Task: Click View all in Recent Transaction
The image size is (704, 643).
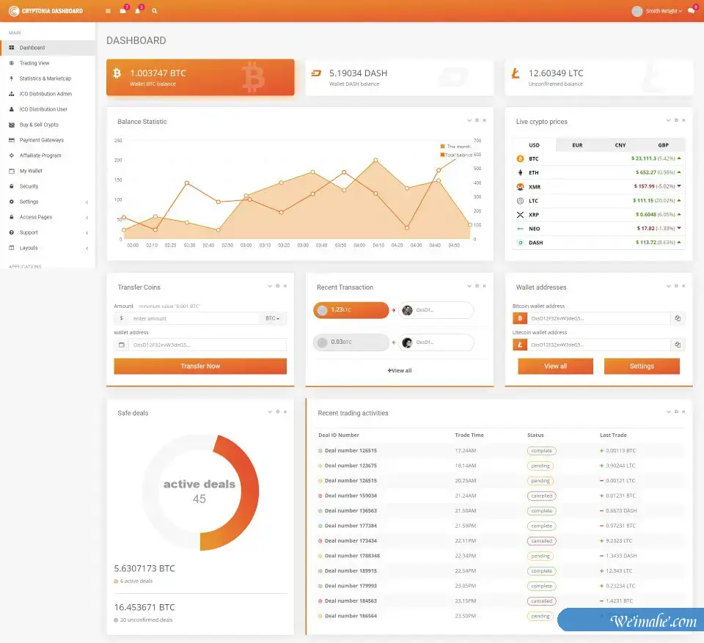Action: pyautogui.click(x=400, y=371)
